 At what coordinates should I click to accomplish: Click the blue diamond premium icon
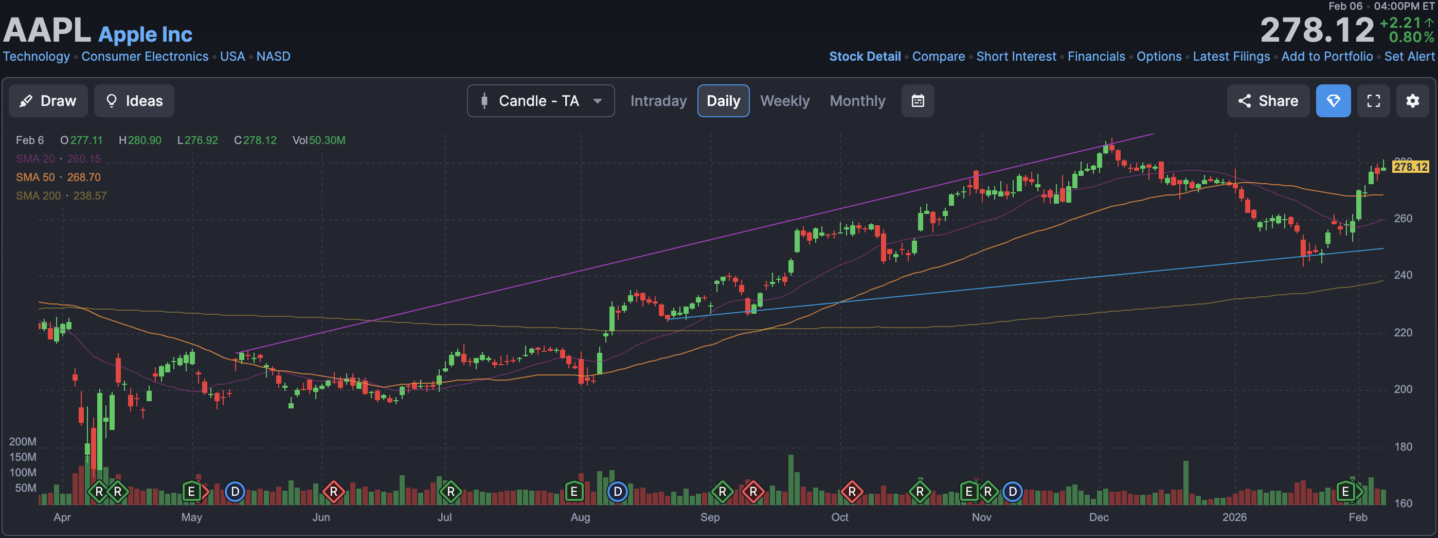[x=1333, y=101]
